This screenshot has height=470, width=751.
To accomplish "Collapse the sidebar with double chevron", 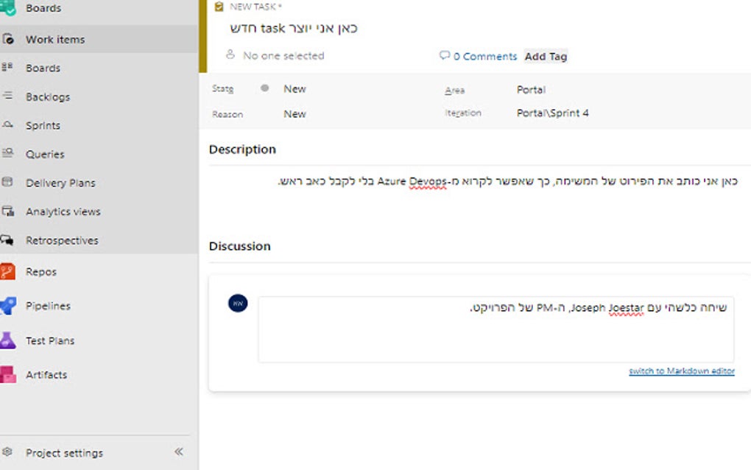I will 178,452.
